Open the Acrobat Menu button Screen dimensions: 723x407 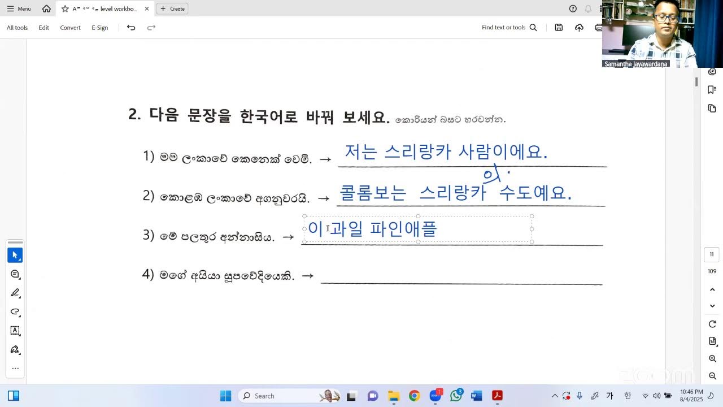pyautogui.click(x=19, y=8)
